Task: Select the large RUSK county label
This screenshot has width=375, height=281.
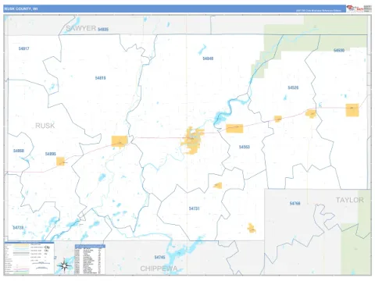Action: [45, 126]
